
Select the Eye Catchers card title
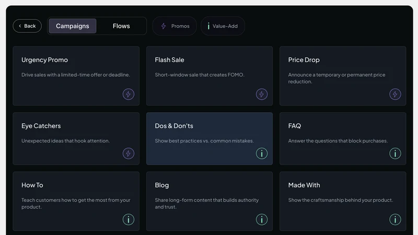(x=41, y=126)
